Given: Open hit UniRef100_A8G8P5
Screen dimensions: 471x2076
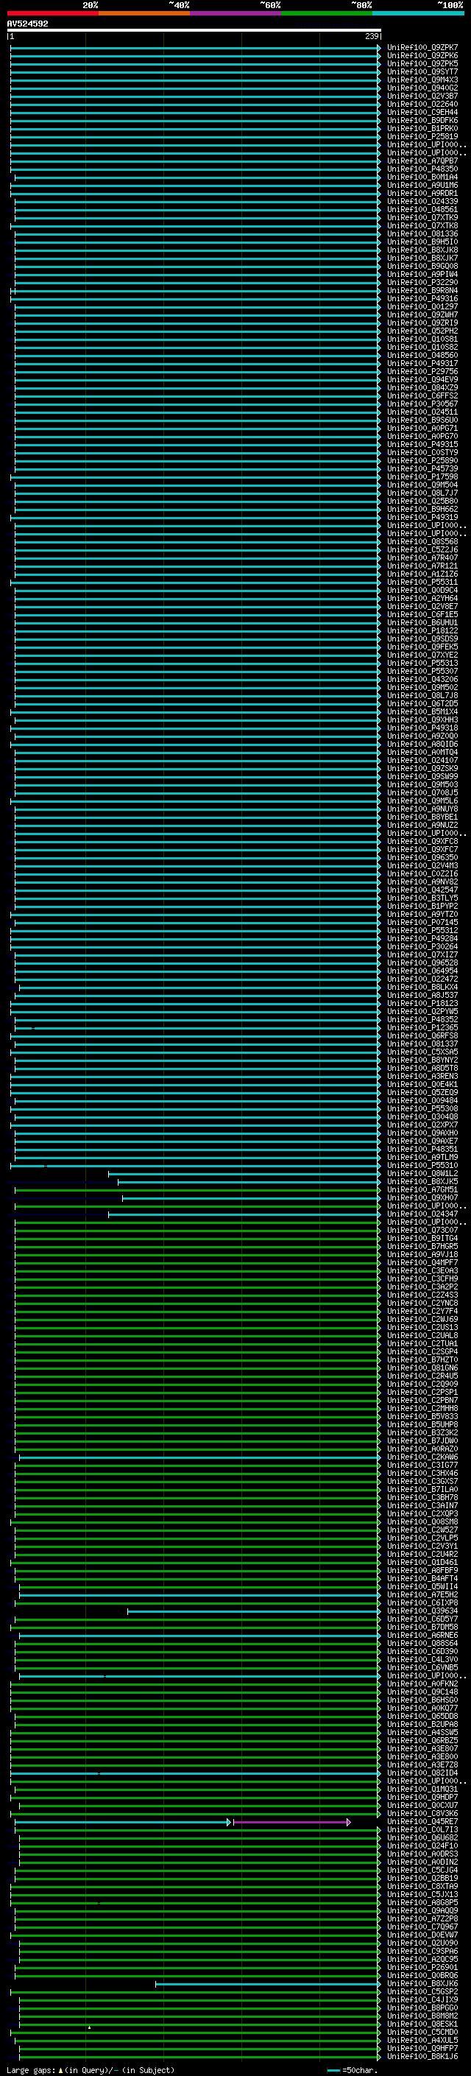Looking at the screenshot, I should (422, 1902).
